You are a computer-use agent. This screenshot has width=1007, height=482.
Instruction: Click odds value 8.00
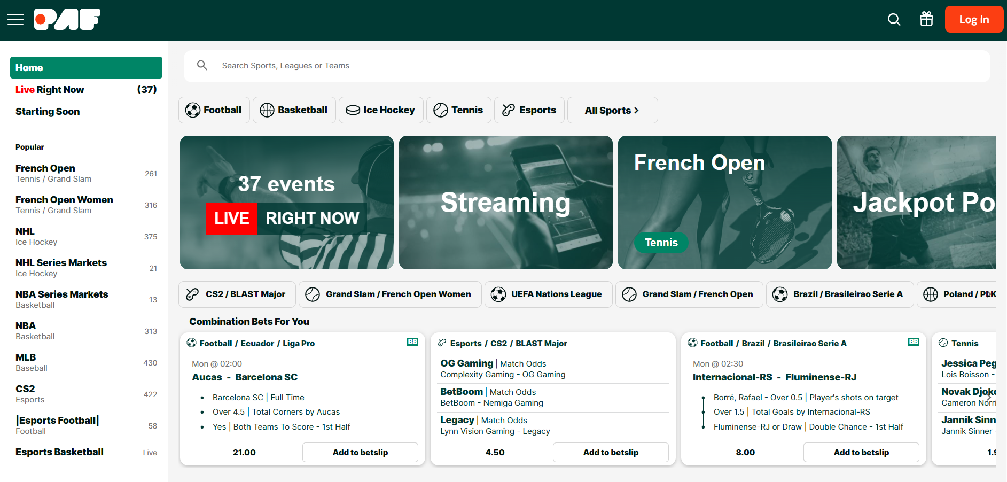[745, 453]
